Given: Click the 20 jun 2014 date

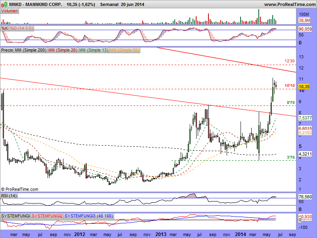Looking at the screenshot, I should pos(133,4).
